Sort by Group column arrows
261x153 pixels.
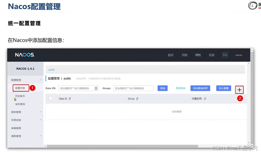pyautogui.click(x=137, y=99)
